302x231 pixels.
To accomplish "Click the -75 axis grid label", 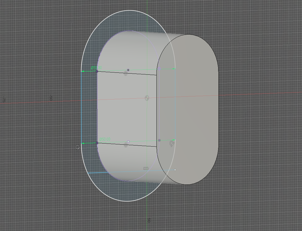I will tap(4, 99).
